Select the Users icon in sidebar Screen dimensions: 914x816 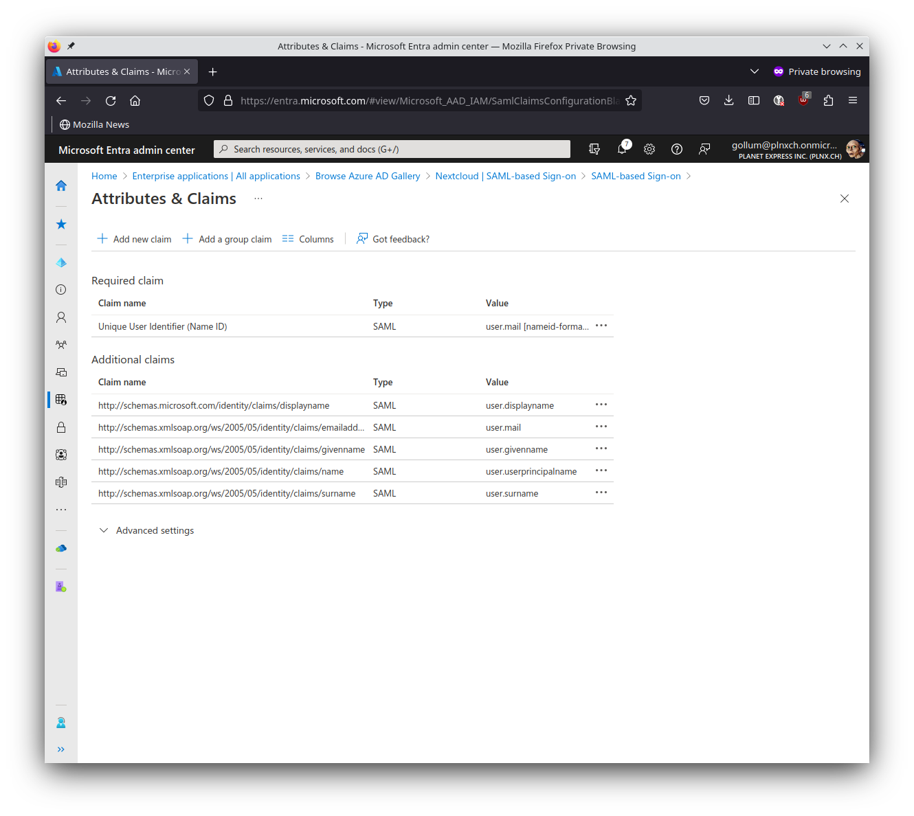[x=61, y=317]
